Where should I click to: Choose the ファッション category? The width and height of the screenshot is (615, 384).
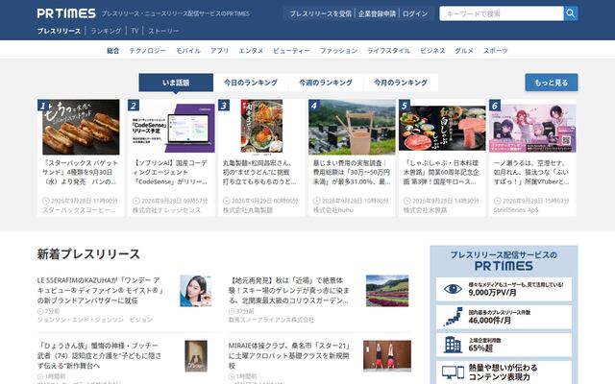pos(338,51)
